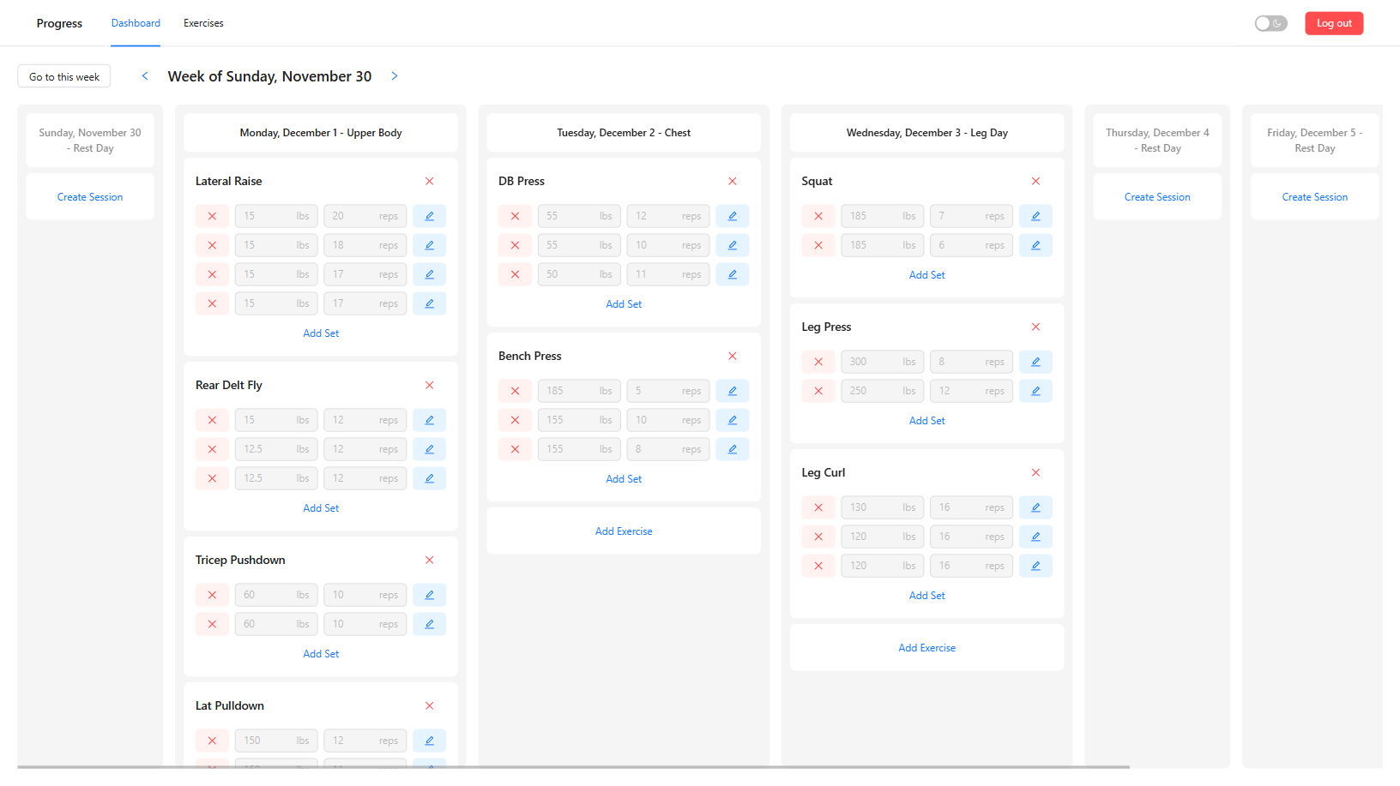Remove the Rear Delt Fly exercise
The width and height of the screenshot is (1400, 786).
point(429,385)
